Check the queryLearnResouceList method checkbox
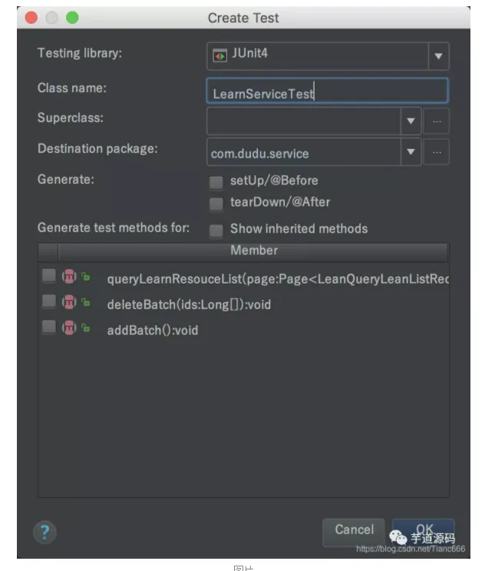Viewport: 485px width, 571px height. (48, 276)
